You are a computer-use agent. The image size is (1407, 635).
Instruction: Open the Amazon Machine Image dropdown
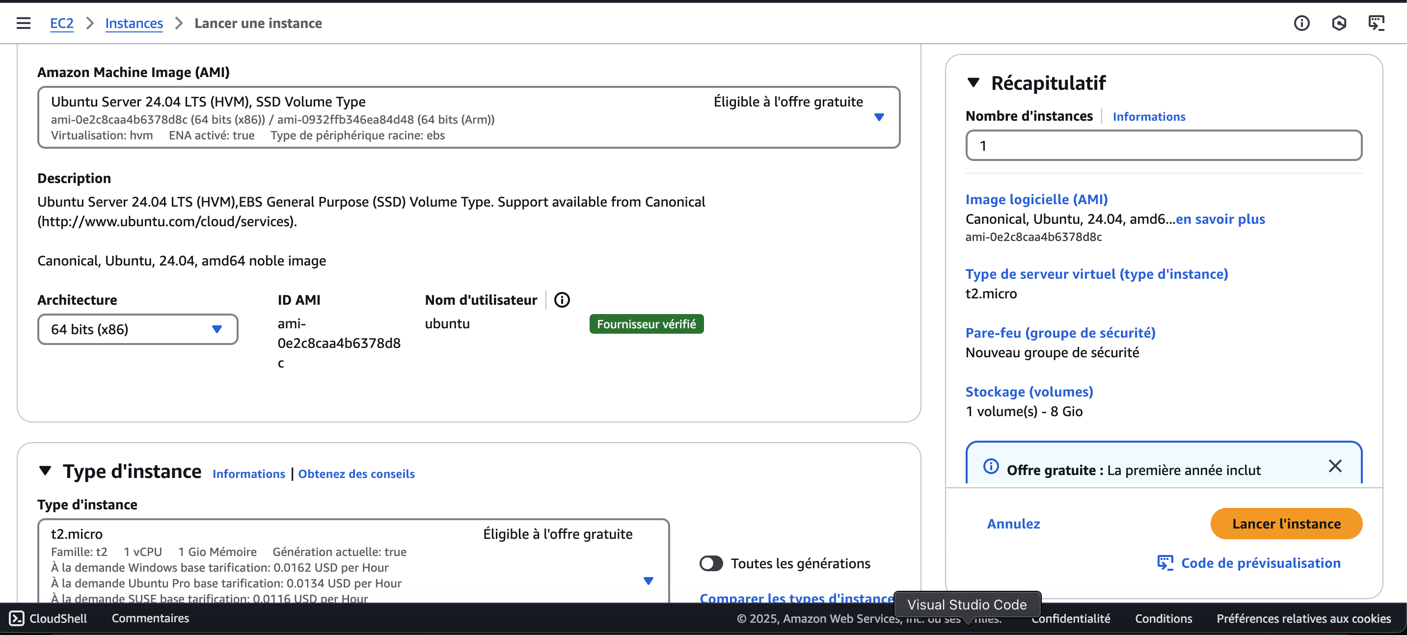878,117
